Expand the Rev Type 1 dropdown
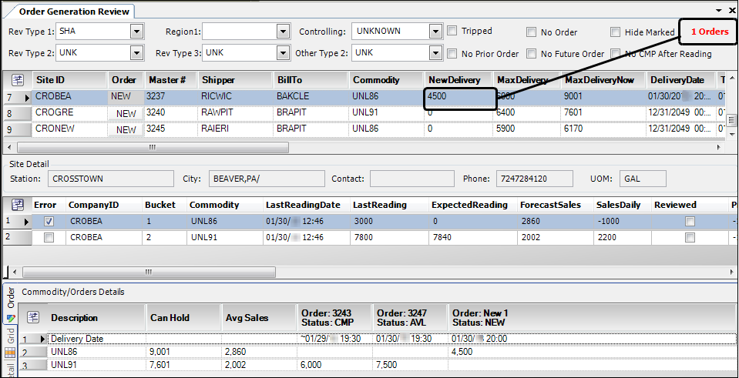 [137, 32]
